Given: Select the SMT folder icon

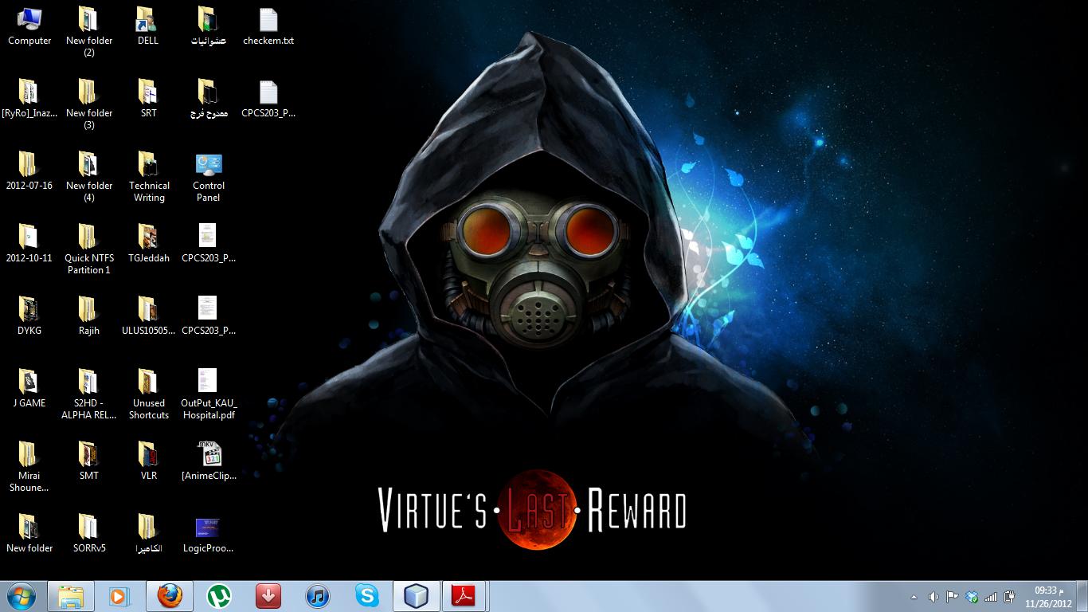Looking at the screenshot, I should 89,461.
